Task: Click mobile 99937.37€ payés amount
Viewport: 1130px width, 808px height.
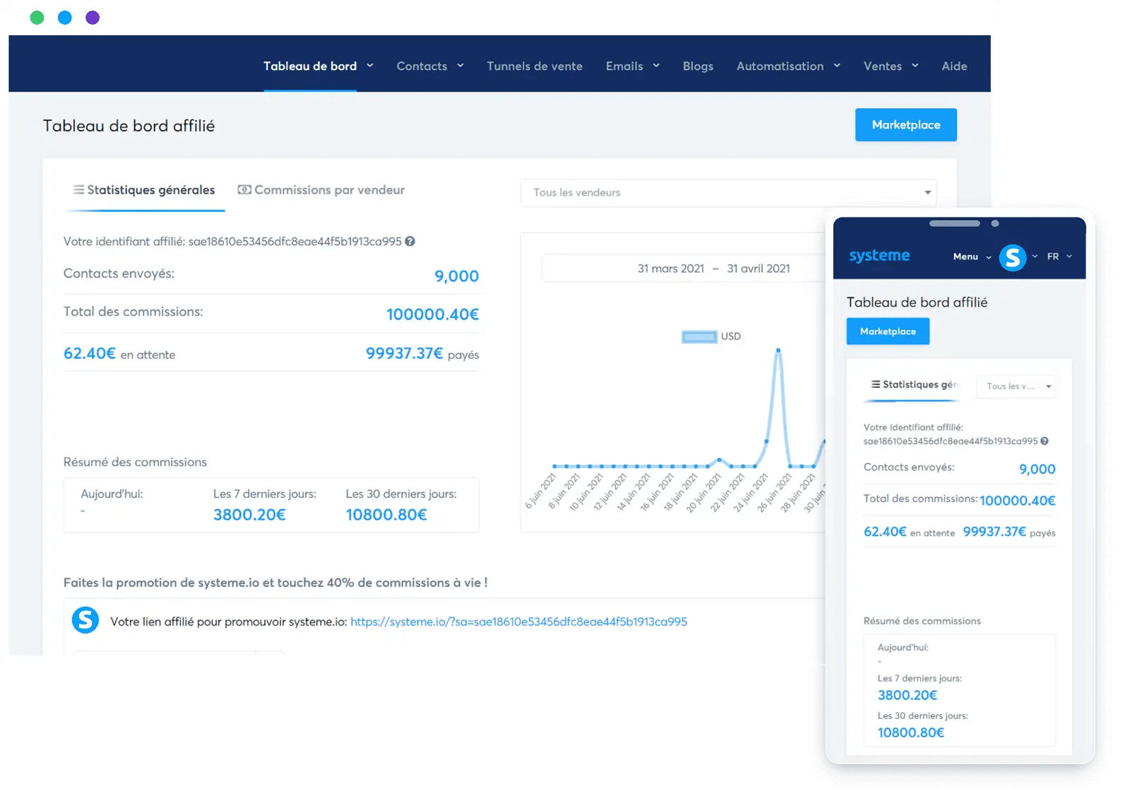Action: 994,532
